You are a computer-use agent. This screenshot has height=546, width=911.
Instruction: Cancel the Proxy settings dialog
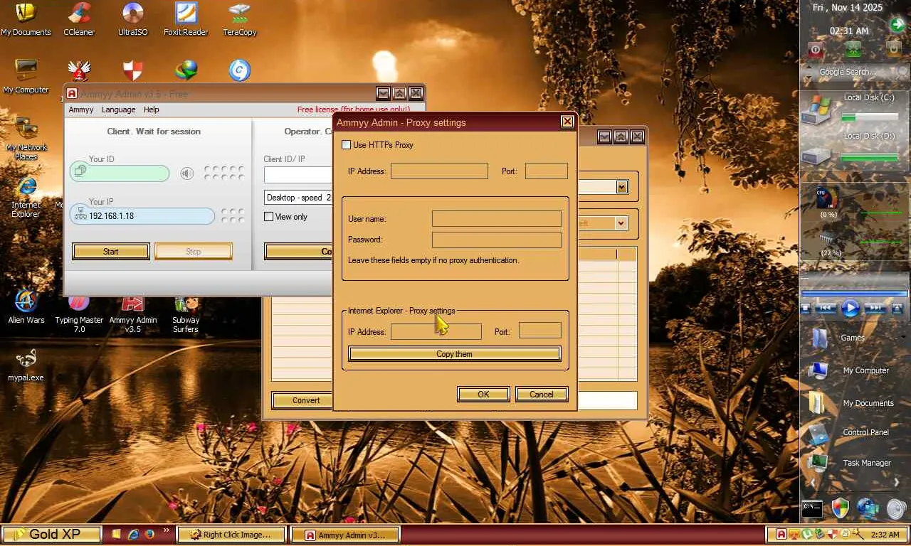tap(542, 395)
